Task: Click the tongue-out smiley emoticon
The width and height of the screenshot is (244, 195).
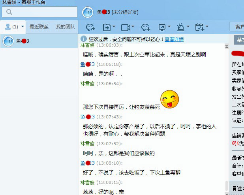Action: coord(170,99)
